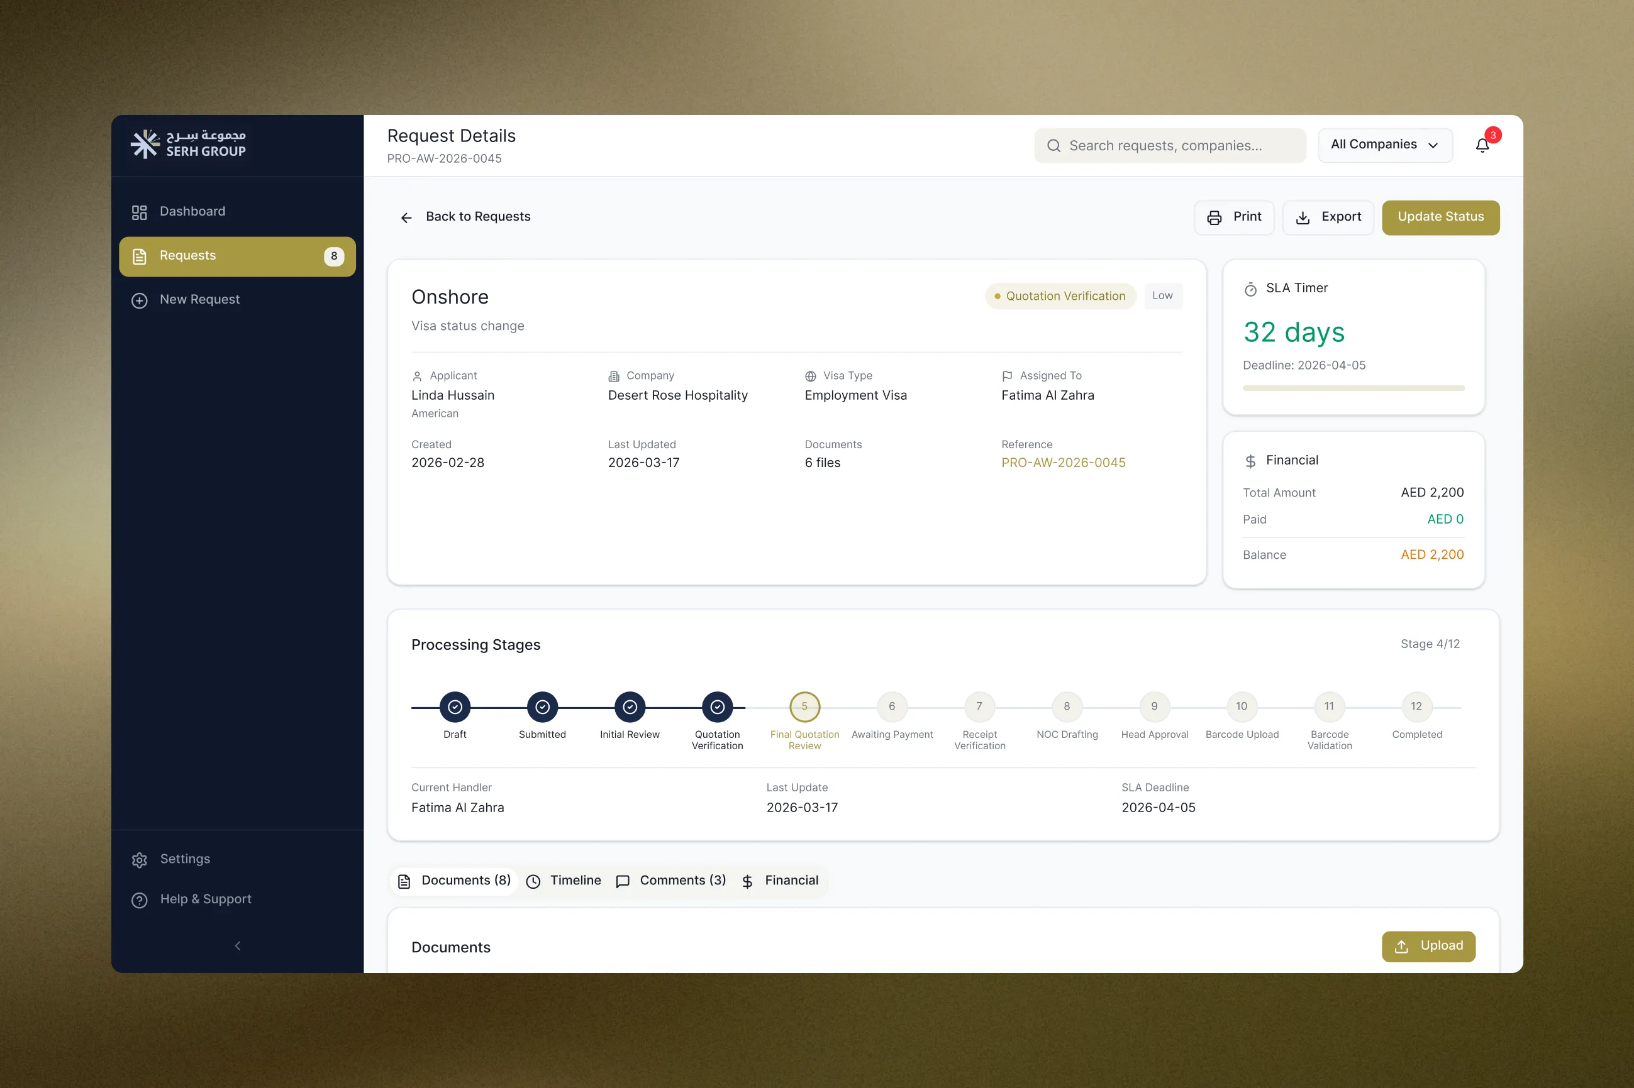Select stage 12 Completed

pos(1417,707)
